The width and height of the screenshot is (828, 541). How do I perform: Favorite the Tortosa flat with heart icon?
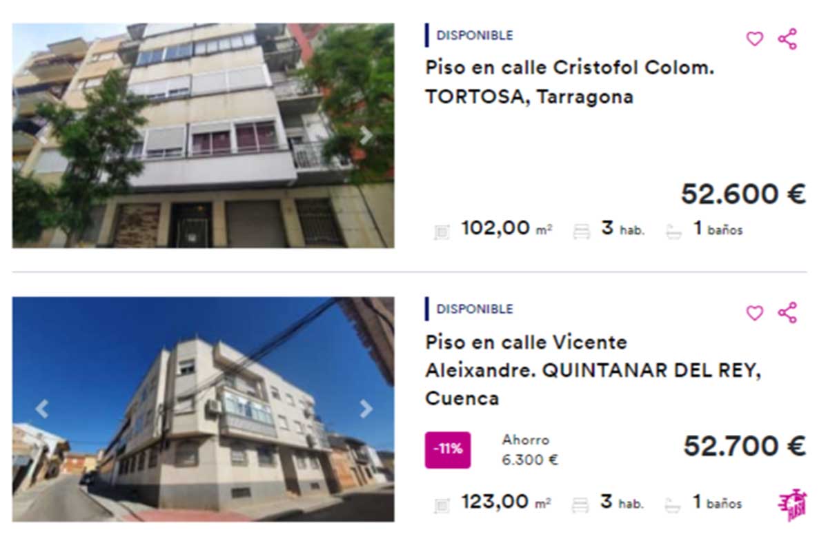[755, 39]
